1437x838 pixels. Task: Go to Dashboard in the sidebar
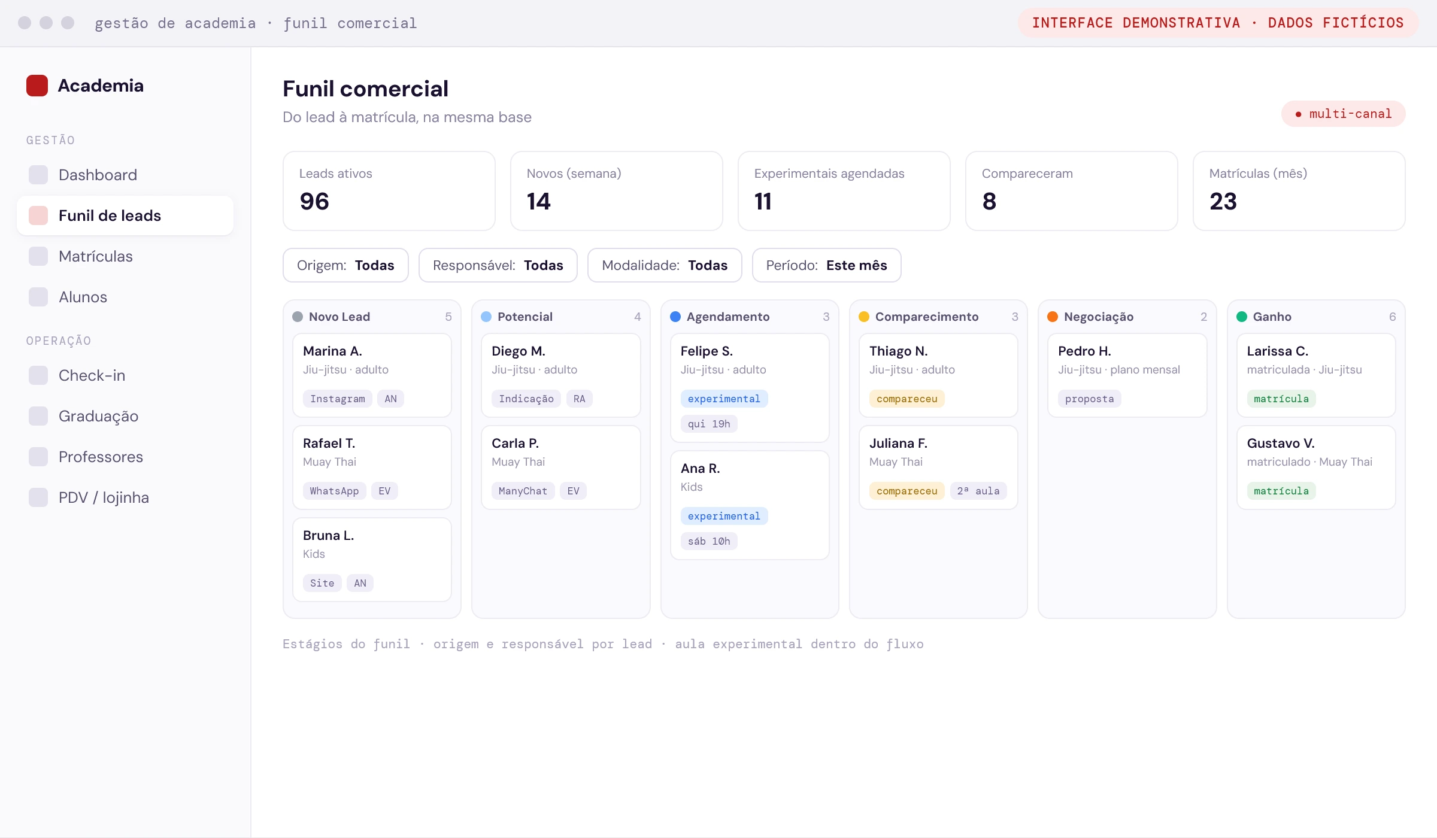125,175
